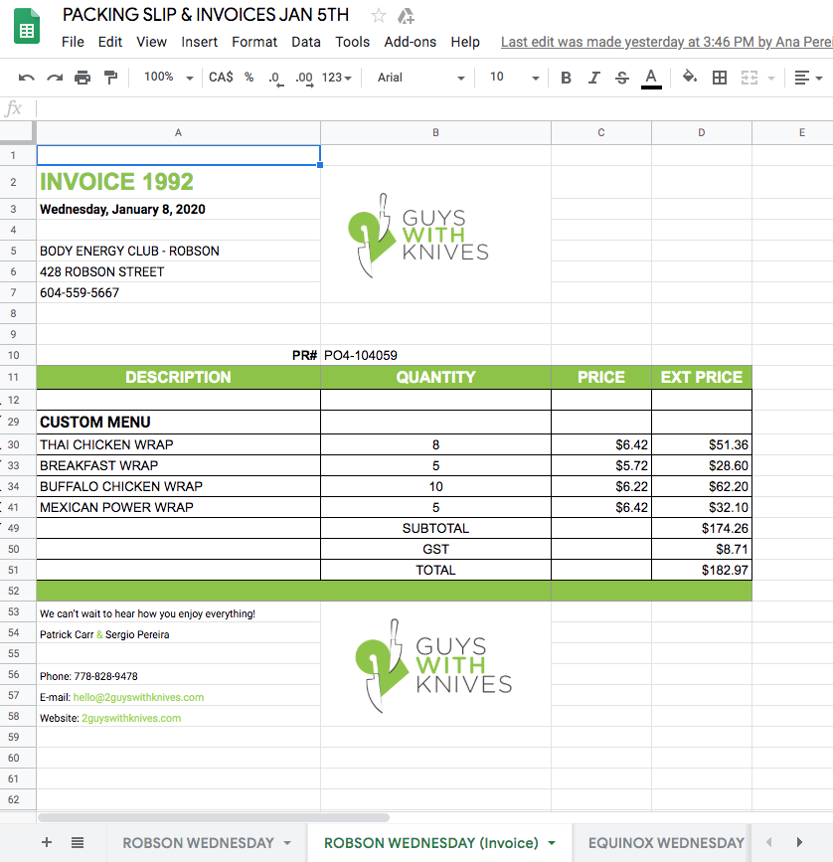The image size is (833, 862).
Task: Click the Print icon
Action: pos(83,78)
